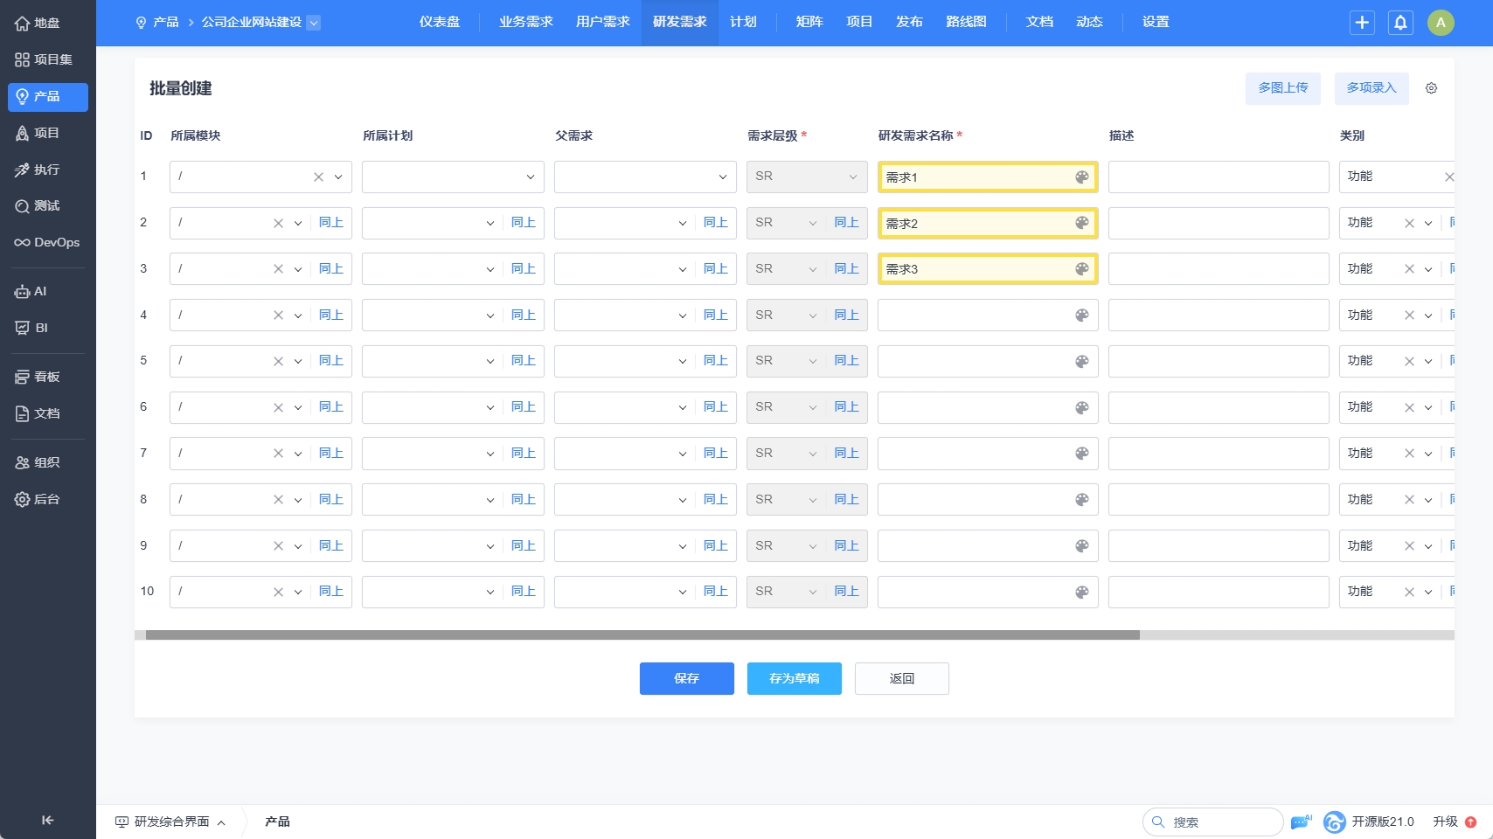Click 保存 button
This screenshot has width=1493, height=839.
[687, 678]
